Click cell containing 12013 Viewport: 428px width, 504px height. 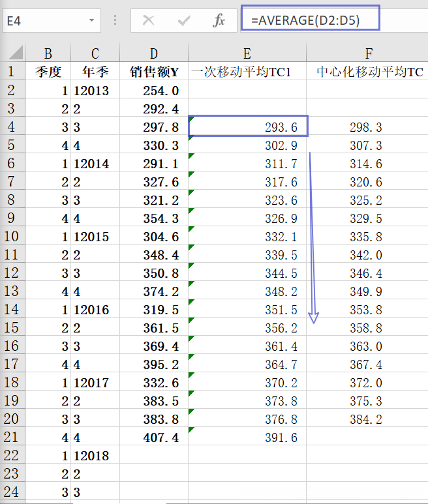(95, 90)
